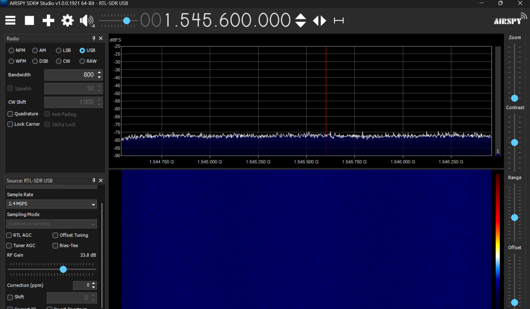Mute audio with the speaker icon

pyautogui.click(x=86, y=20)
